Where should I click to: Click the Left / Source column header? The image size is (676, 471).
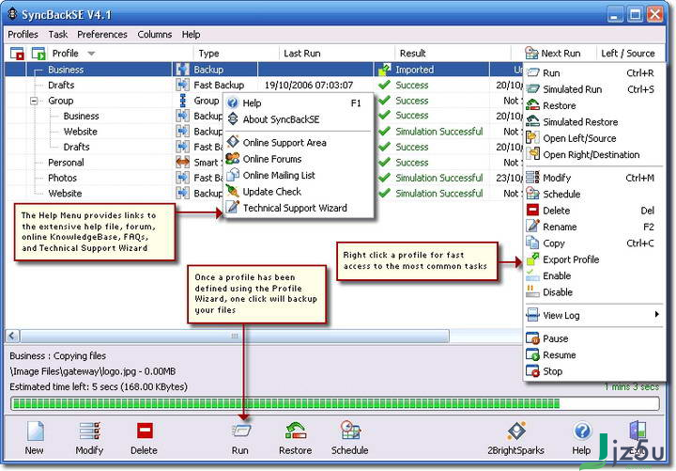628,53
